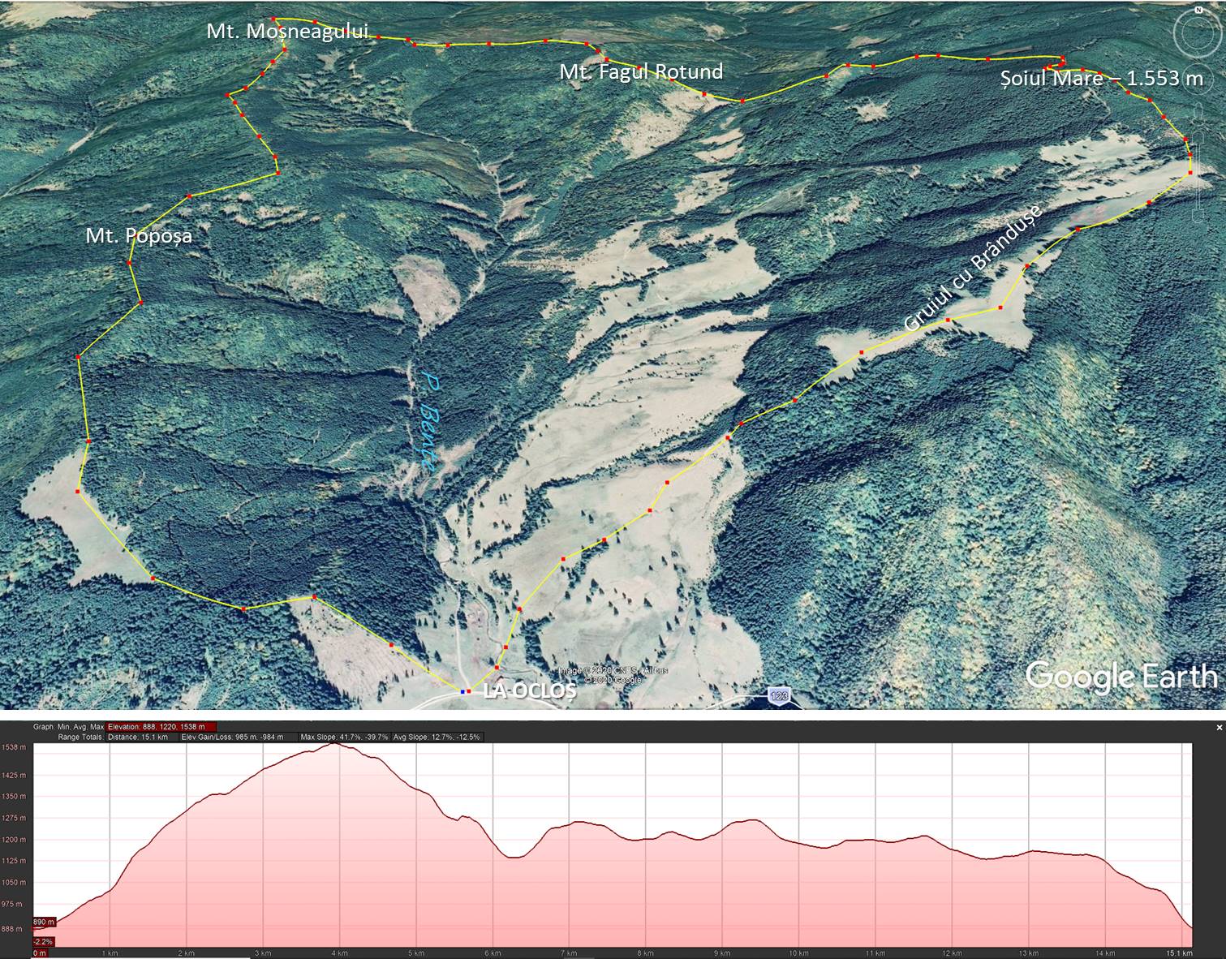This screenshot has height=959, width=1226.
Task: Close the elevation profile panel
Action: 1218,728
